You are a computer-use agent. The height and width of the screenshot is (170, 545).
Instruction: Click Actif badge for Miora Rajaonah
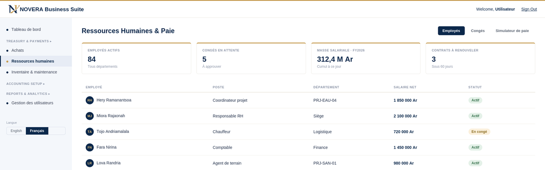click(475, 116)
